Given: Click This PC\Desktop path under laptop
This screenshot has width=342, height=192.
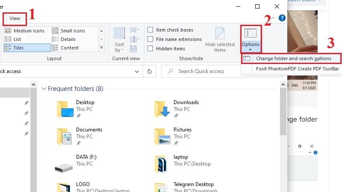Looking at the screenshot, I should [x=192, y=164].
